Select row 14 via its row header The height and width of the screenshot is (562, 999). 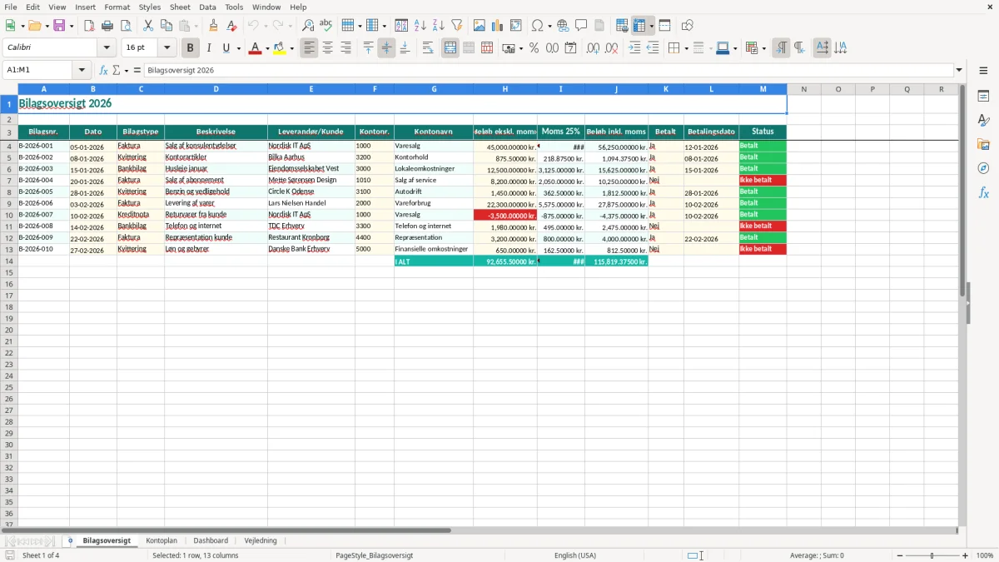click(9, 261)
